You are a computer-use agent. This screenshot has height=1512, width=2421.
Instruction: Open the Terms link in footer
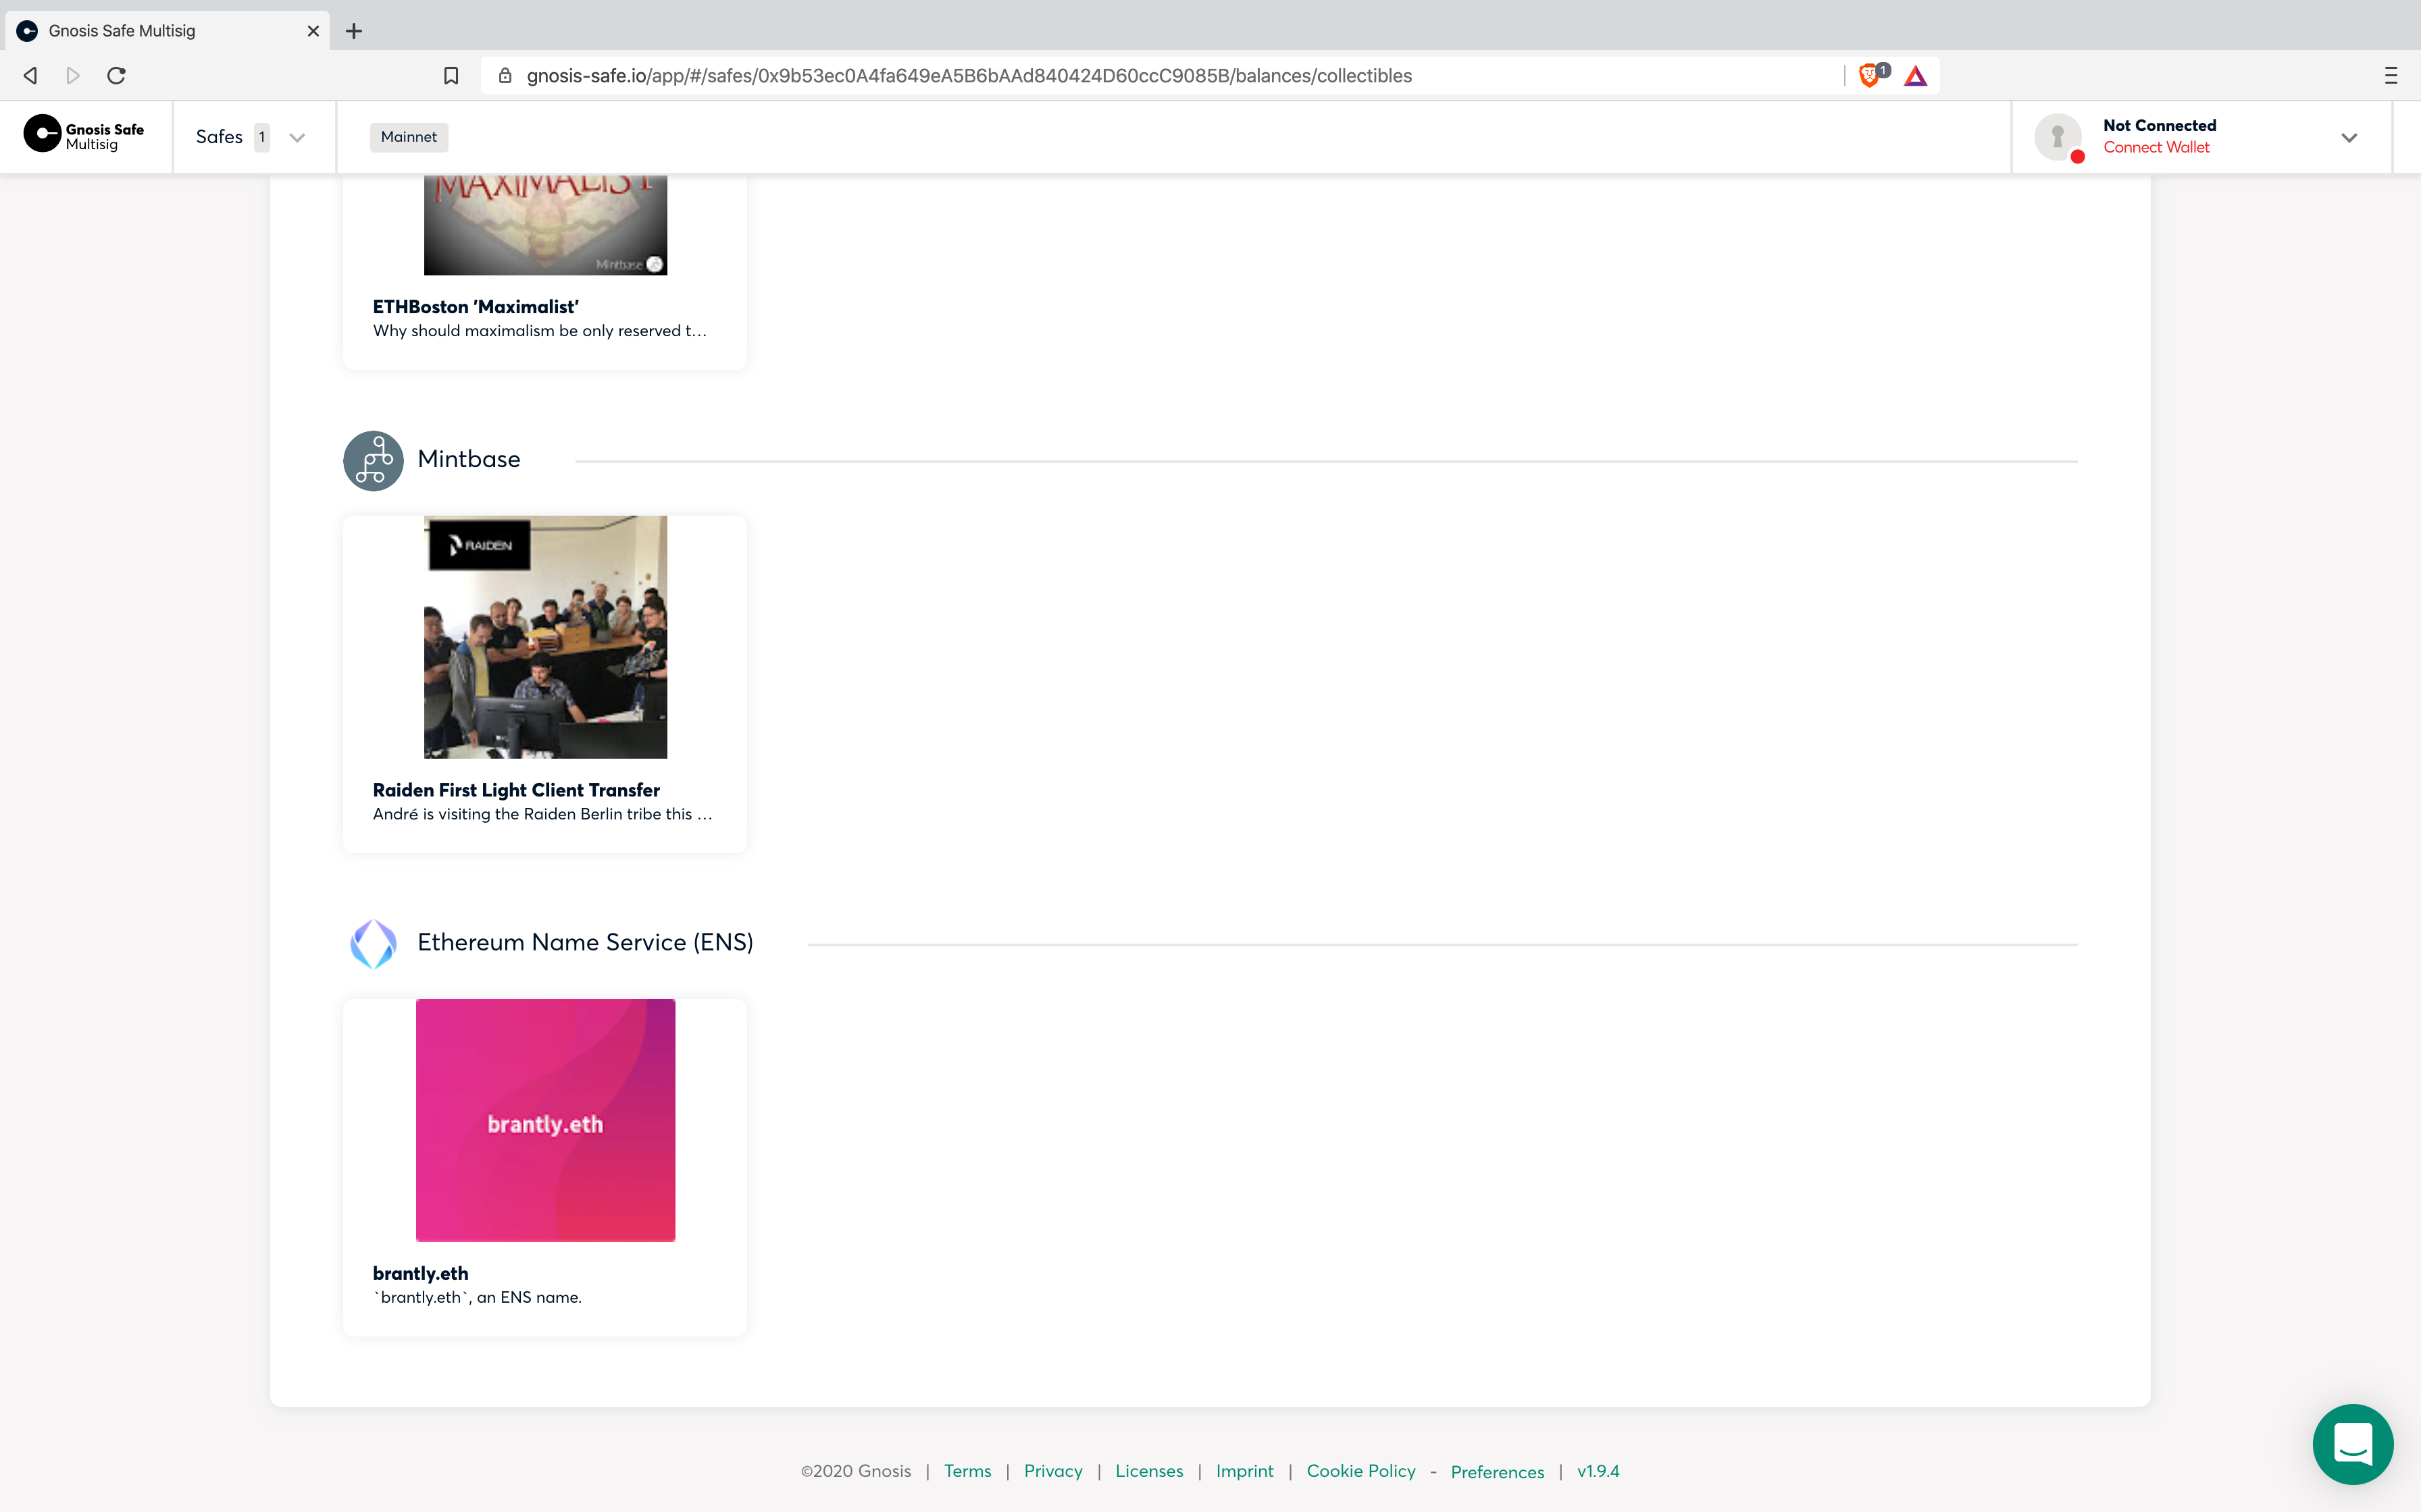click(x=967, y=1471)
